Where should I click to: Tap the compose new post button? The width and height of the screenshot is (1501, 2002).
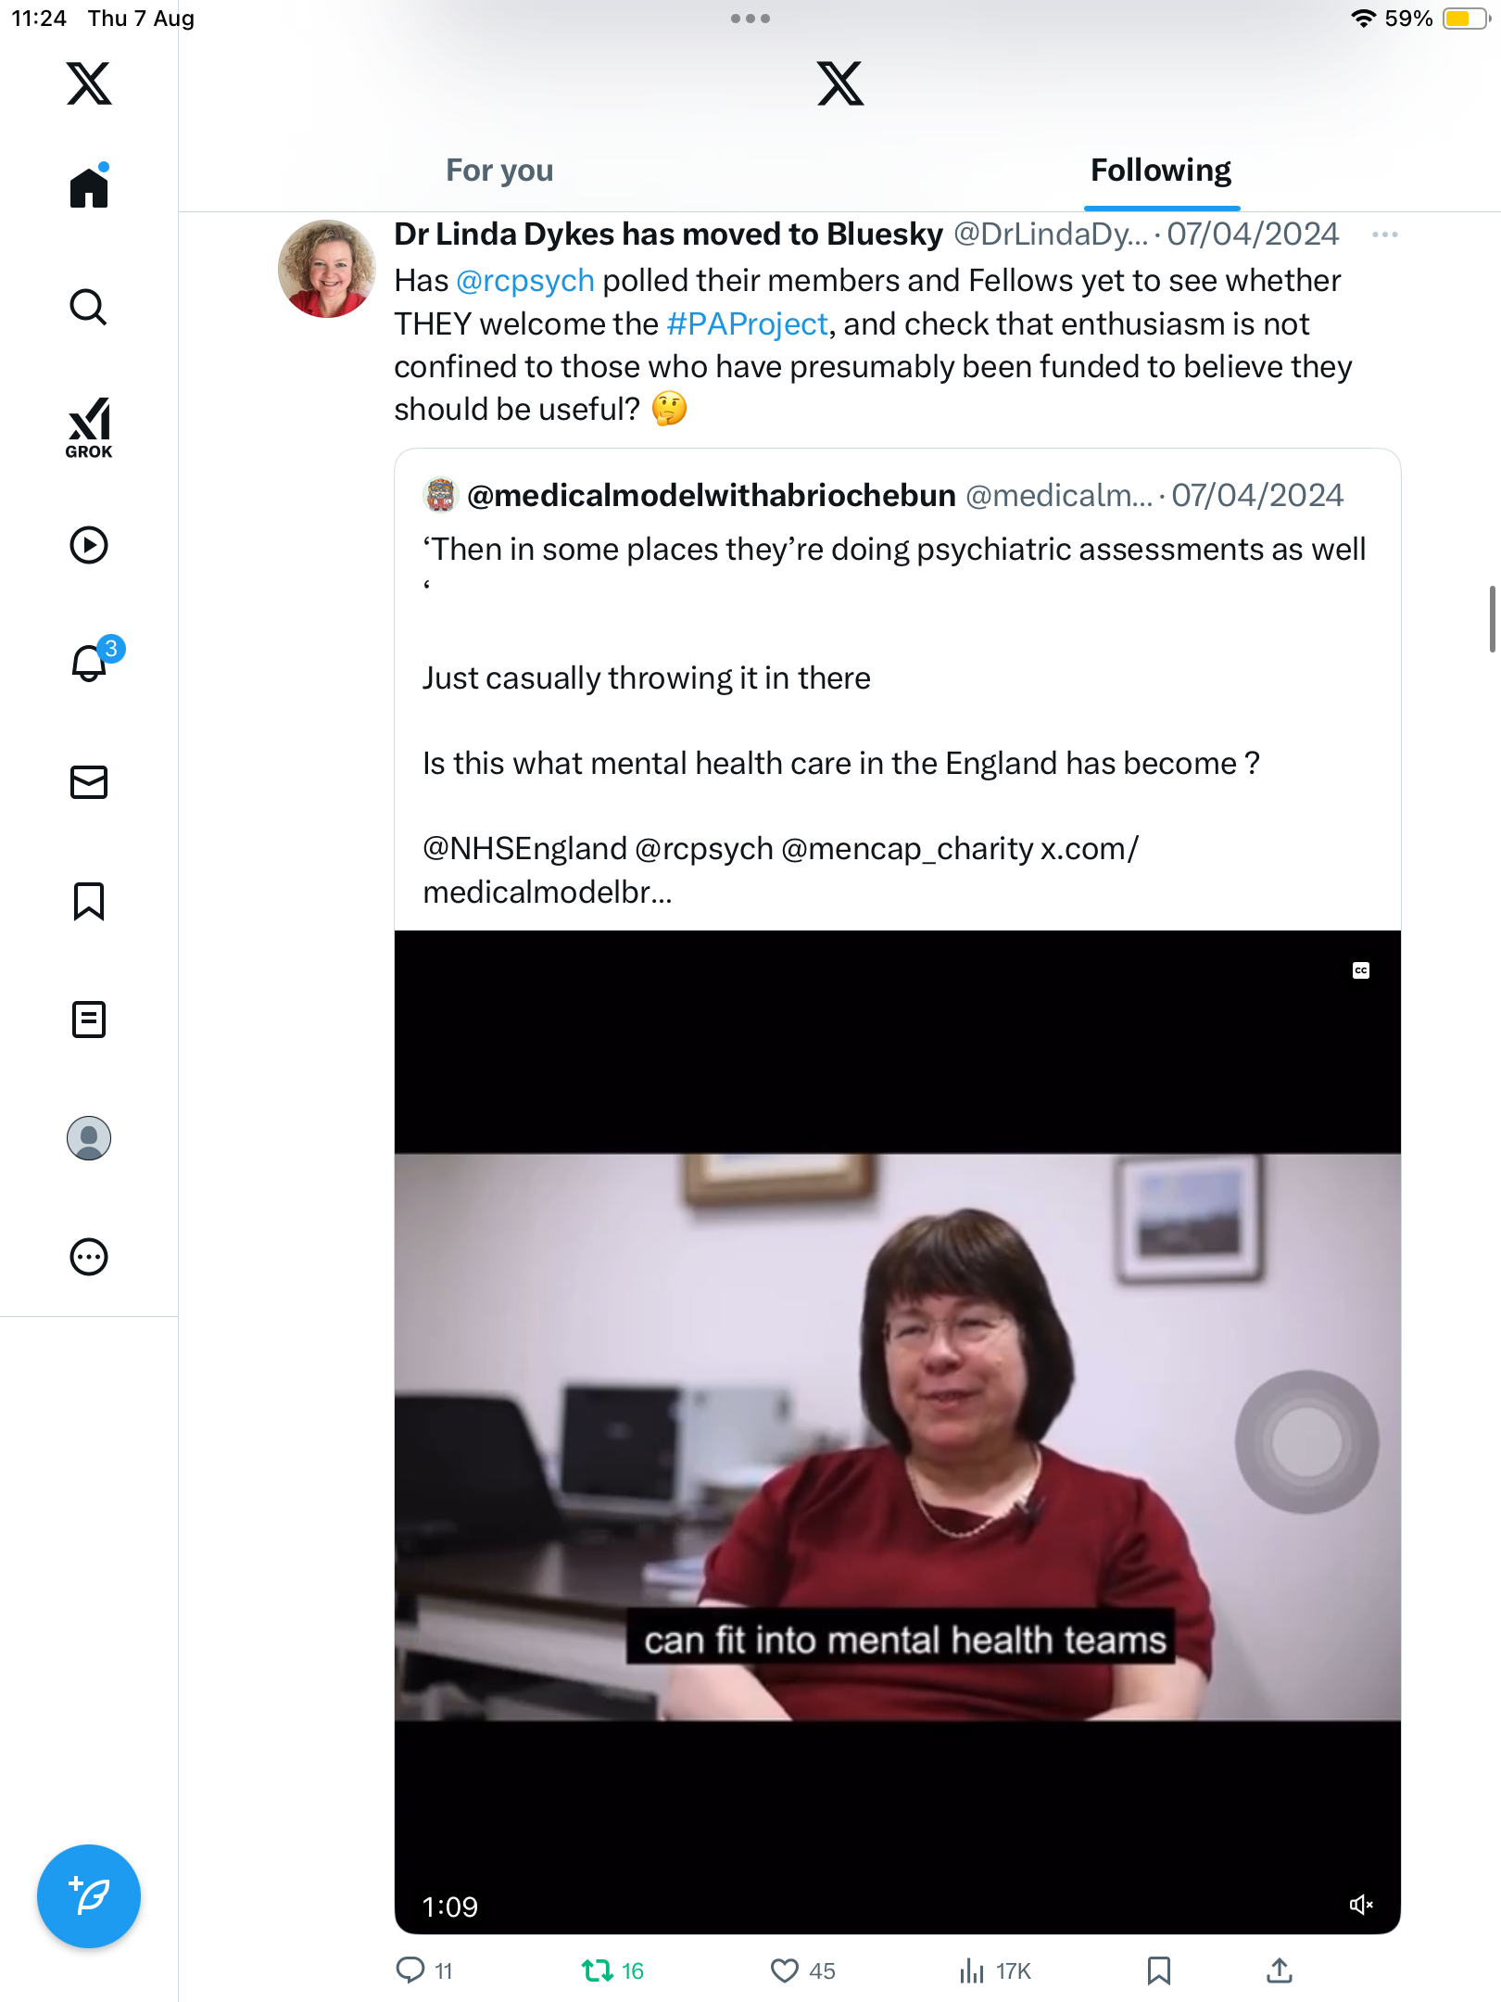click(89, 1896)
